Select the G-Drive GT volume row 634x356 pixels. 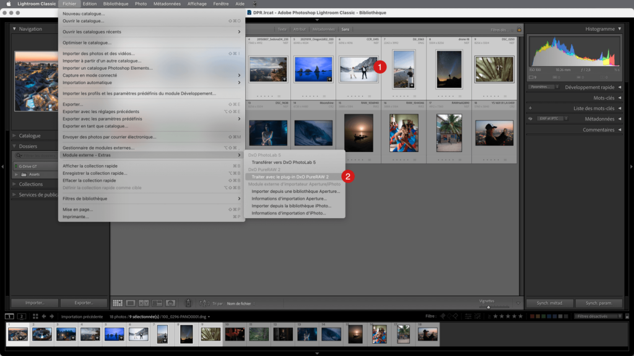35,166
